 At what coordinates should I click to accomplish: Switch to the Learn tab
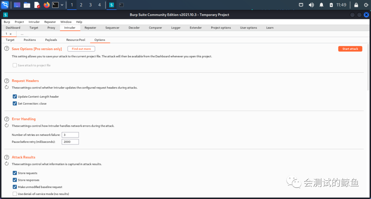click(270, 28)
